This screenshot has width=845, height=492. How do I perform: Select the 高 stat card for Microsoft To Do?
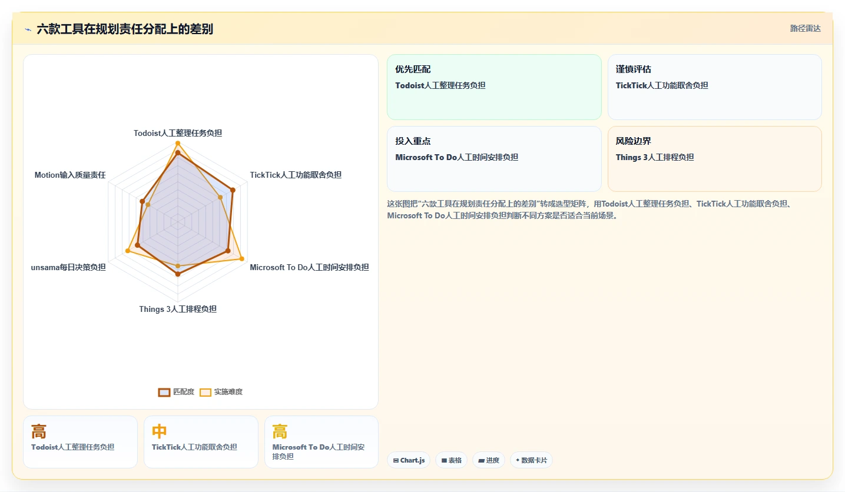(x=322, y=442)
